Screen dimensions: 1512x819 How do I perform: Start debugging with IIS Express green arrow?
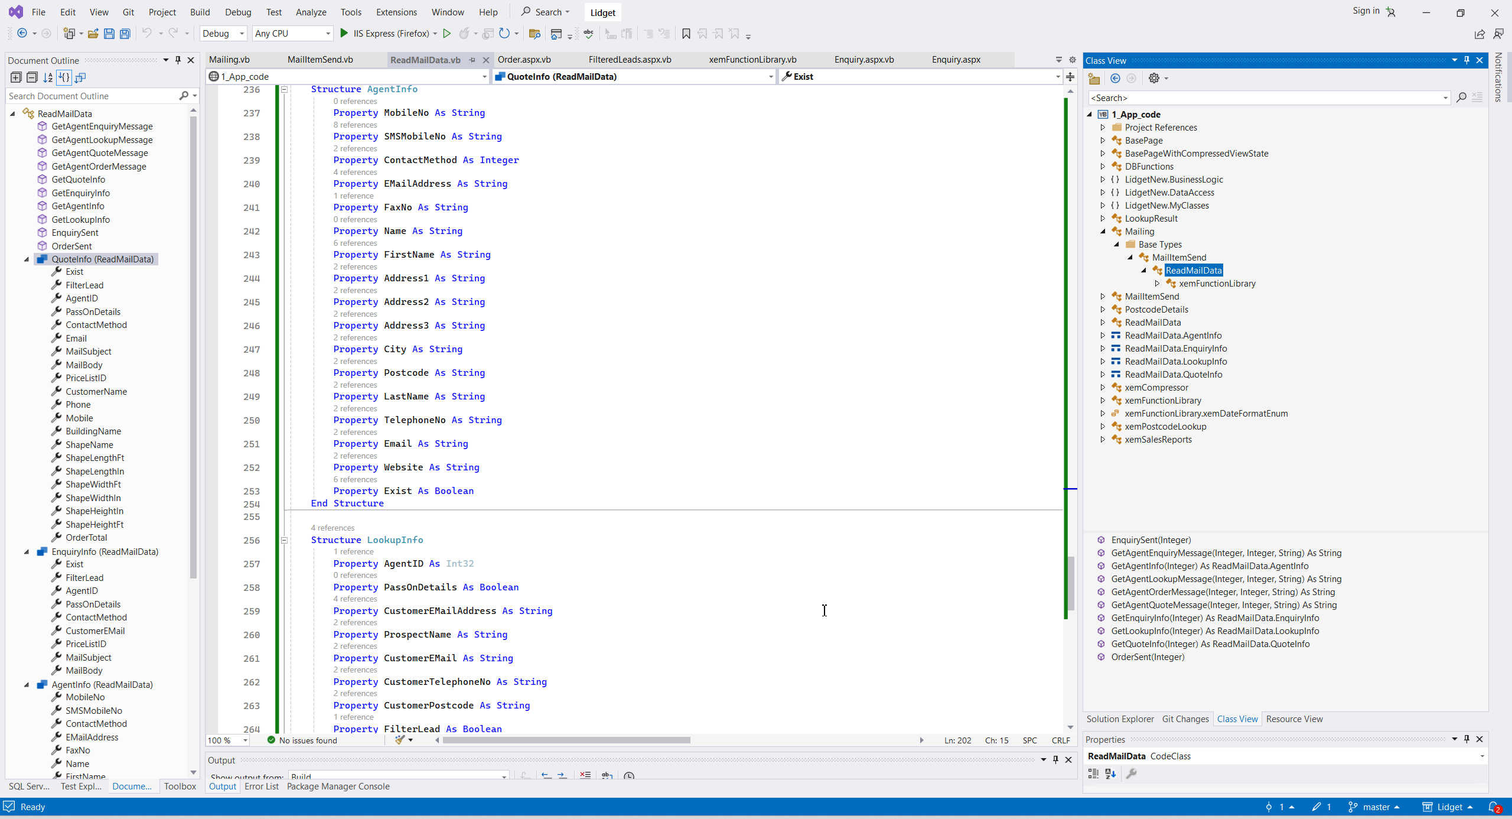(x=344, y=34)
